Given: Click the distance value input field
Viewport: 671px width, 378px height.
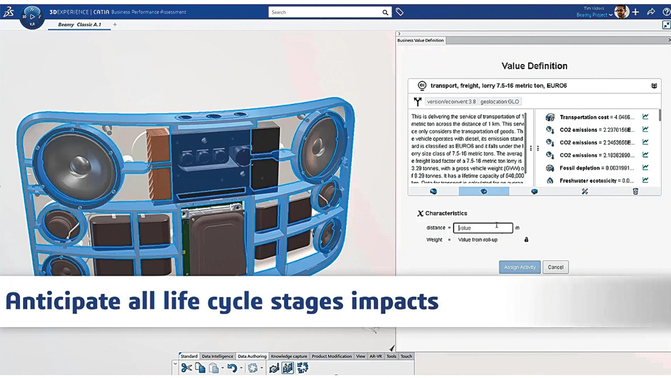Looking at the screenshot, I should click(x=483, y=228).
